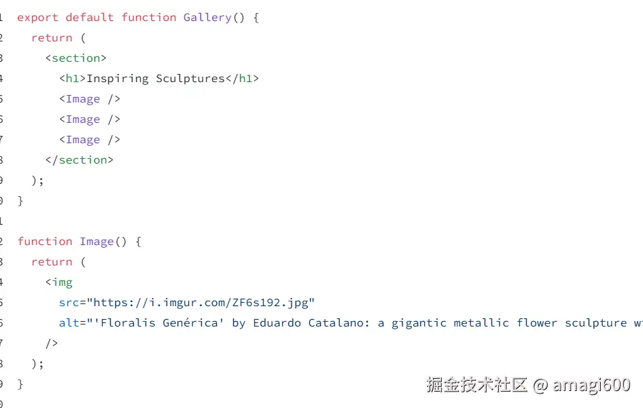Screen dimensions: 643x408
Task: Click the alt attribute name
Action: 69,323
